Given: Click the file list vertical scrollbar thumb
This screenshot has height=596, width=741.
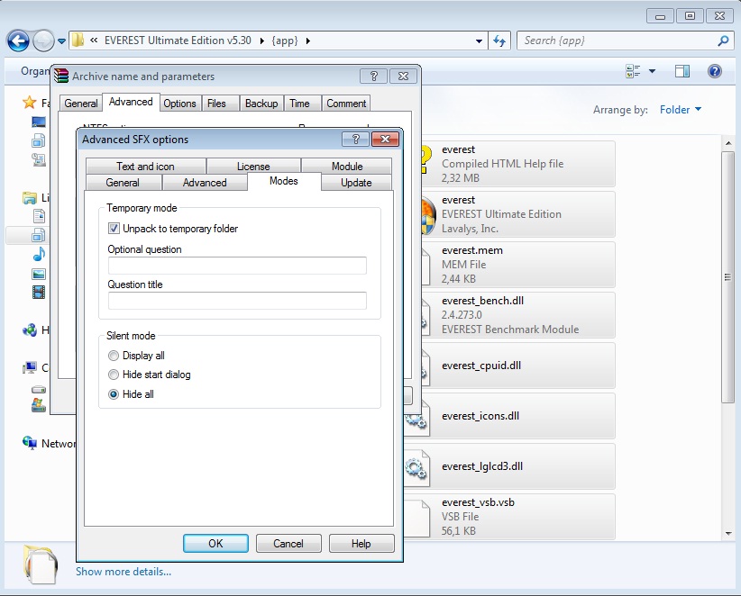Looking at the screenshot, I should [728, 277].
